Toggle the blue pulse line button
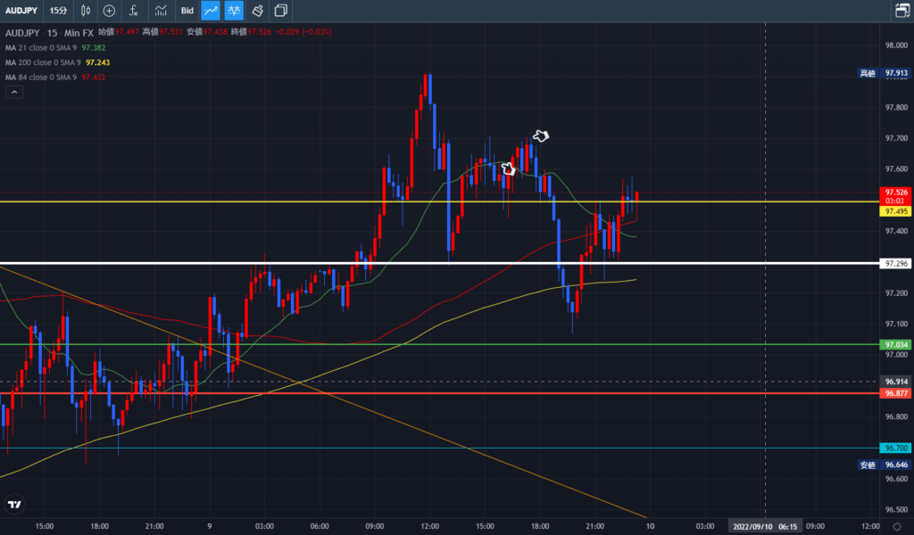The height and width of the screenshot is (535, 914). (234, 11)
